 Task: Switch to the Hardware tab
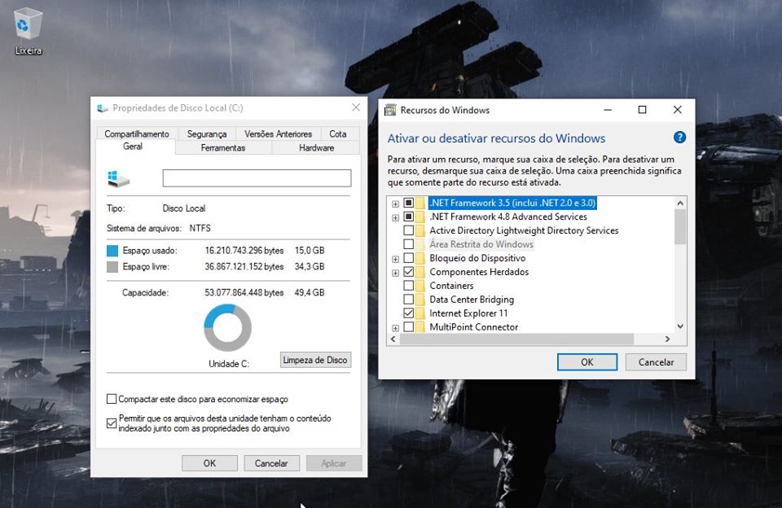coord(317,147)
